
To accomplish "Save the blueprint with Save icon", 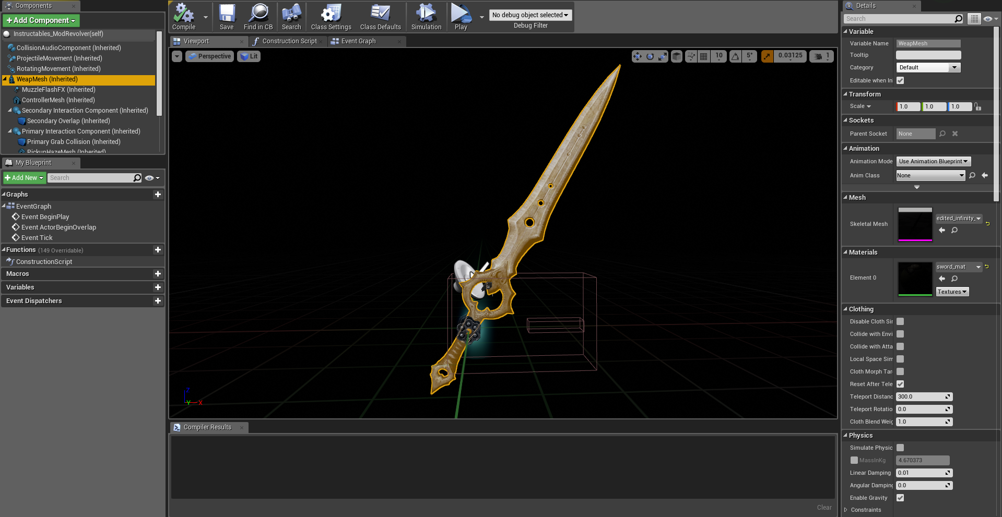I will tap(227, 16).
